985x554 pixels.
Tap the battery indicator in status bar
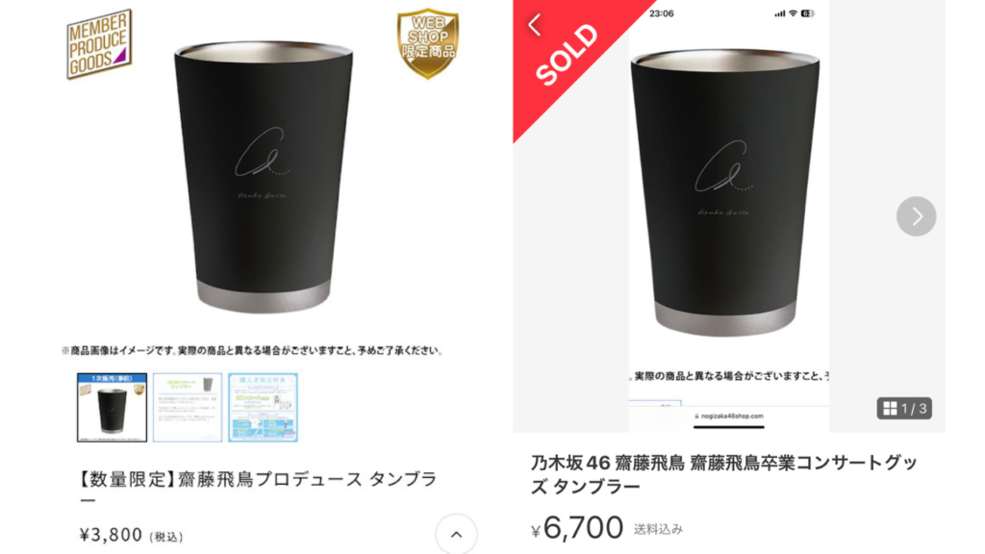click(808, 13)
